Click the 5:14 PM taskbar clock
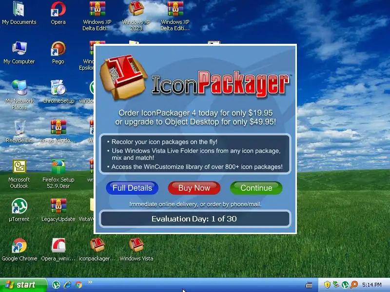Image resolution: width=390 pixels, height=292 pixels. click(371, 285)
